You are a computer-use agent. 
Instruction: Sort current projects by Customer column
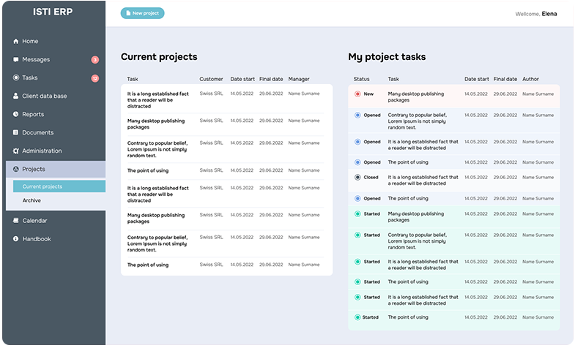click(x=211, y=79)
